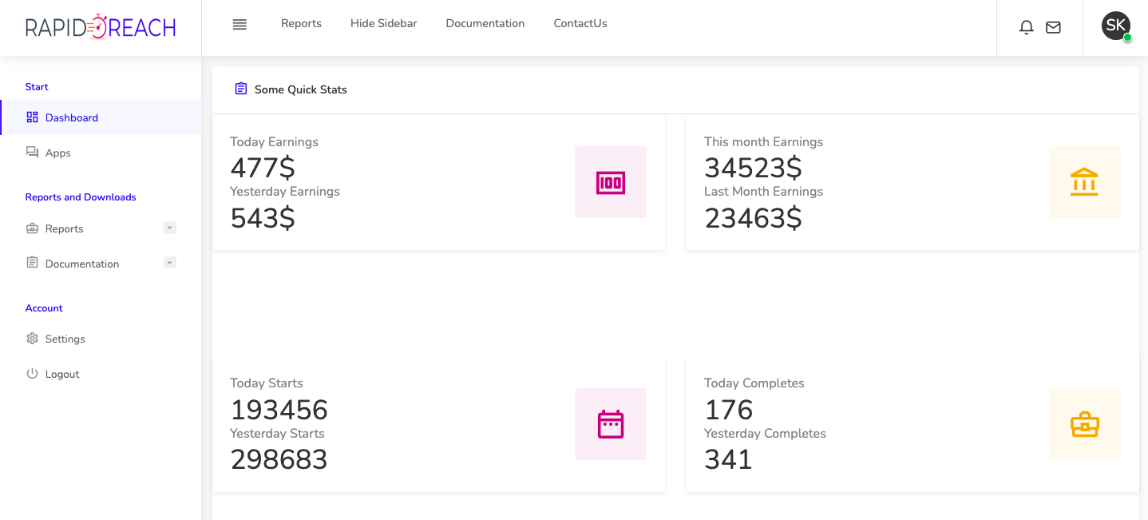Click the Start section header in sidebar
The width and height of the screenshot is (1148, 520).
(x=37, y=87)
